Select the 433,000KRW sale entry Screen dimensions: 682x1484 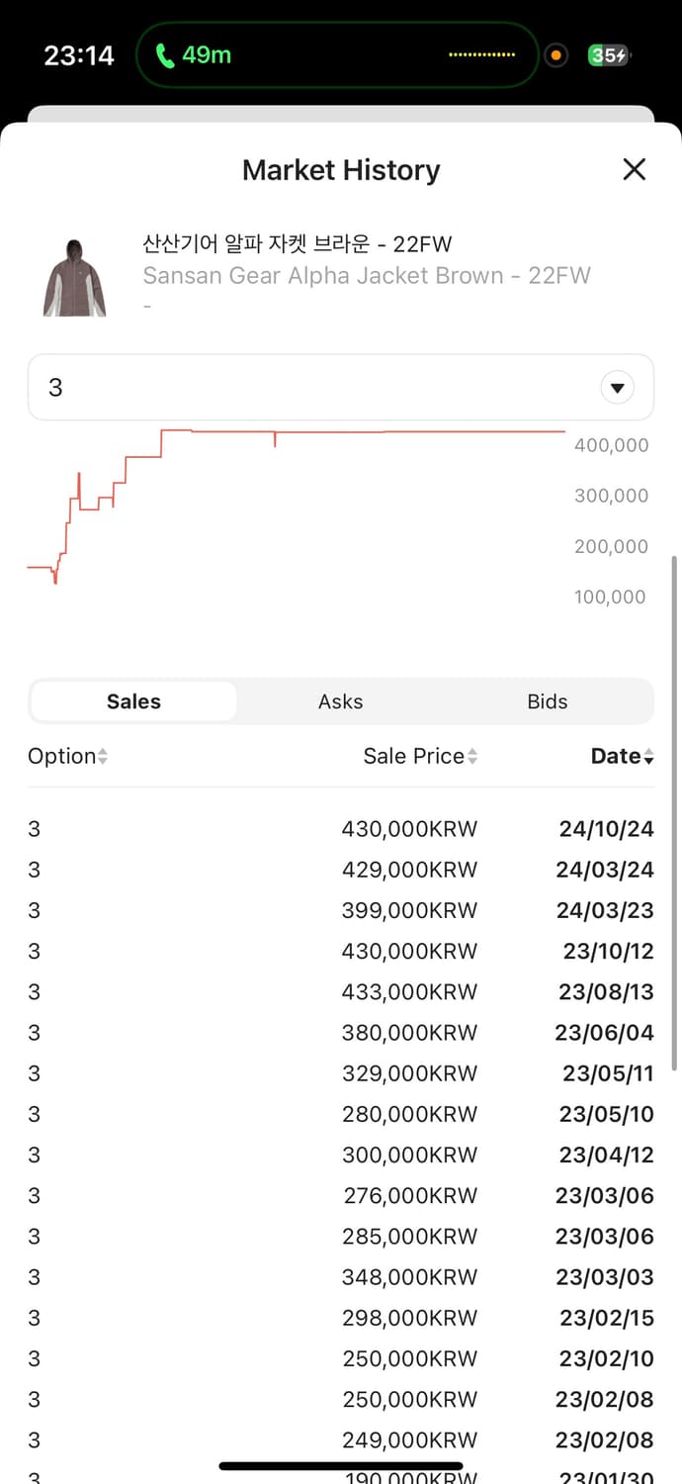click(409, 991)
